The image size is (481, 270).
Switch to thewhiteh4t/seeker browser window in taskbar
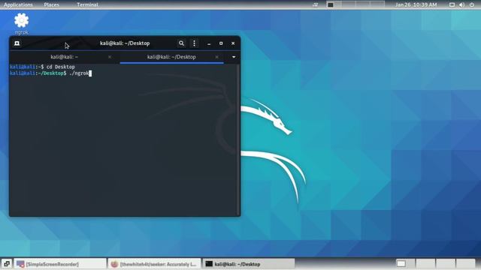click(154, 264)
